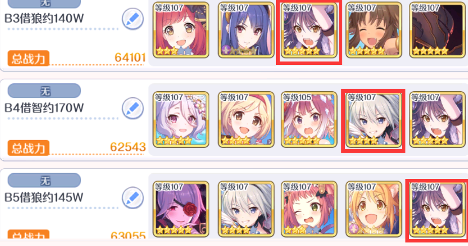This screenshot has width=468, height=246.
Task: Edit the B5借狼约145W team name
Action: point(133,198)
